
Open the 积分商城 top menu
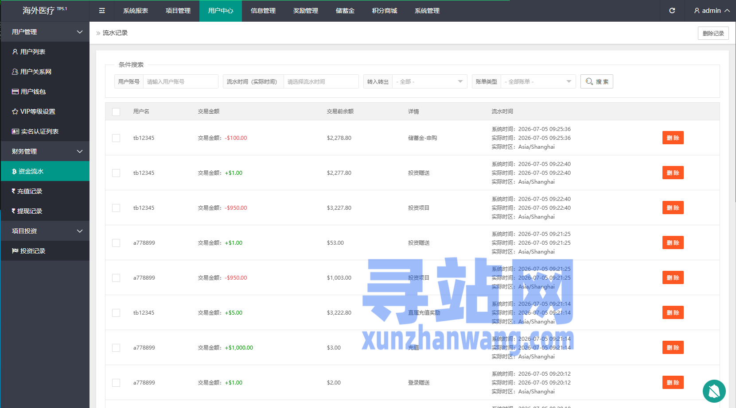(385, 11)
